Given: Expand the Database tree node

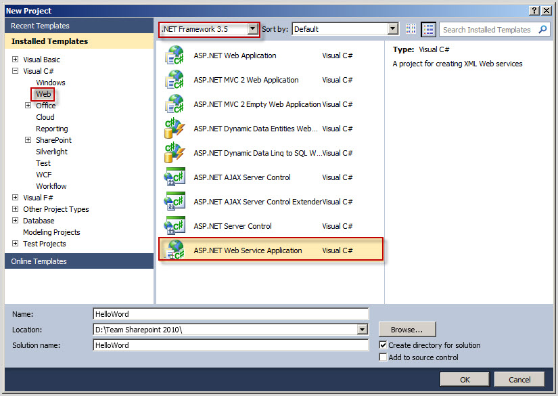Looking at the screenshot, I should point(16,221).
